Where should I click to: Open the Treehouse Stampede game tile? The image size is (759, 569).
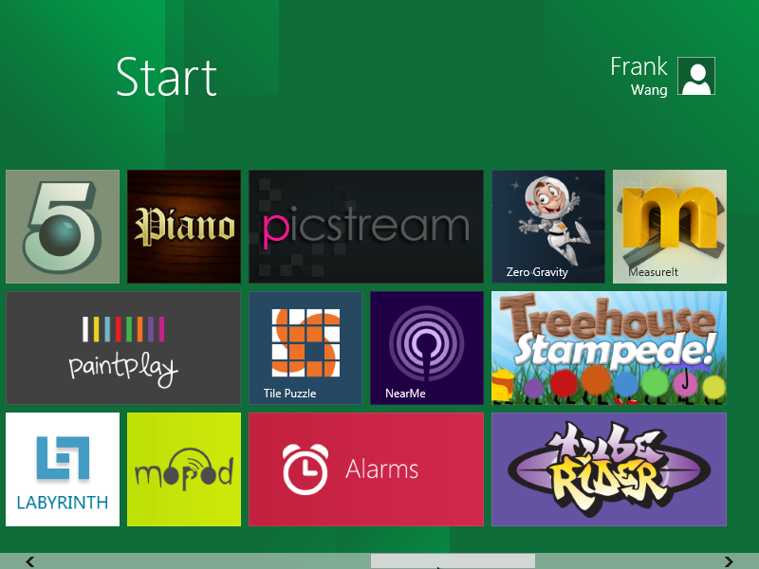609,348
